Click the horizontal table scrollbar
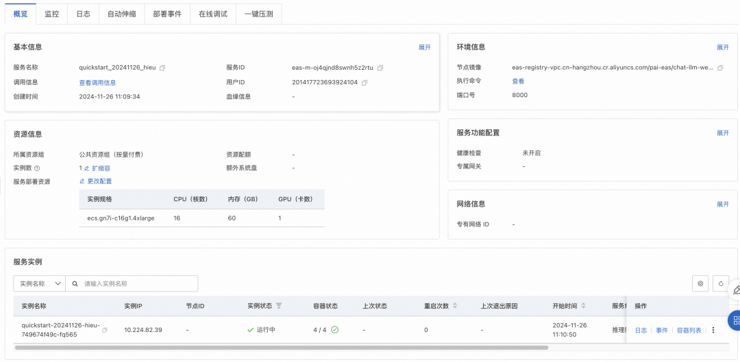Screen dimensions: 740x362 pos(282,348)
